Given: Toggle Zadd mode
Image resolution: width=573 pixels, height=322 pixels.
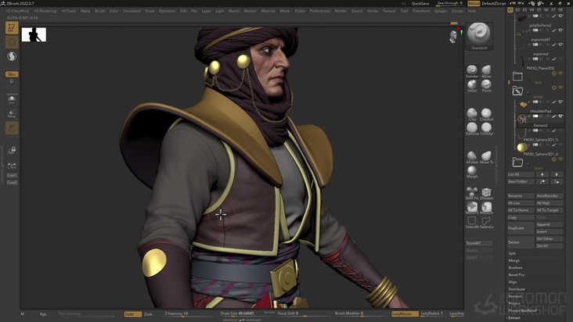Looking at the screenshot, I should tap(132, 313).
